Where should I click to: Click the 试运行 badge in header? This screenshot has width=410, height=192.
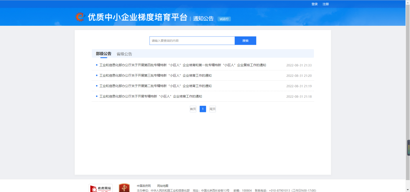(224, 19)
